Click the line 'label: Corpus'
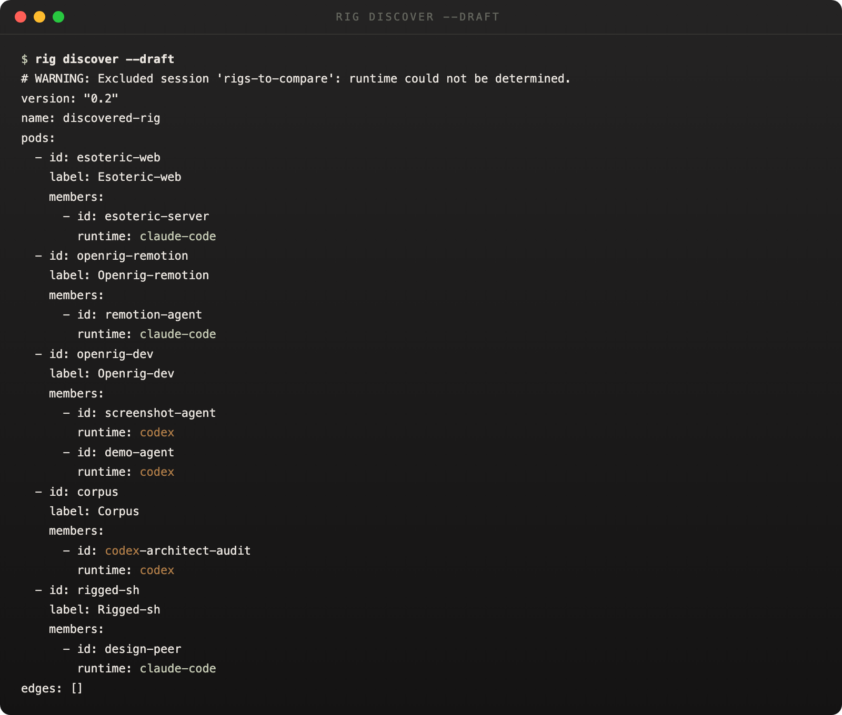Screen dimensions: 842x715 [x=94, y=511]
